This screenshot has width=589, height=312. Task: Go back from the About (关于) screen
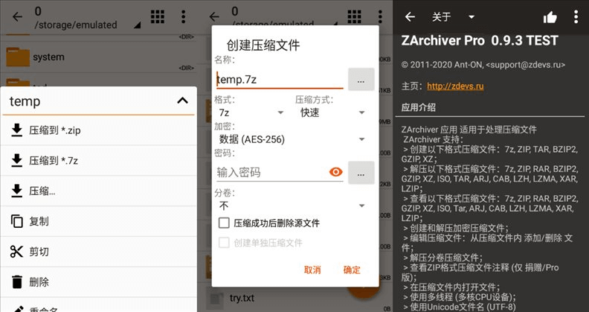pyautogui.click(x=409, y=17)
